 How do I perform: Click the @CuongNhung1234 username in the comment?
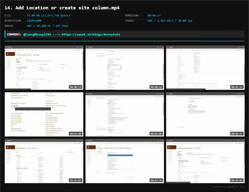point(37,34)
